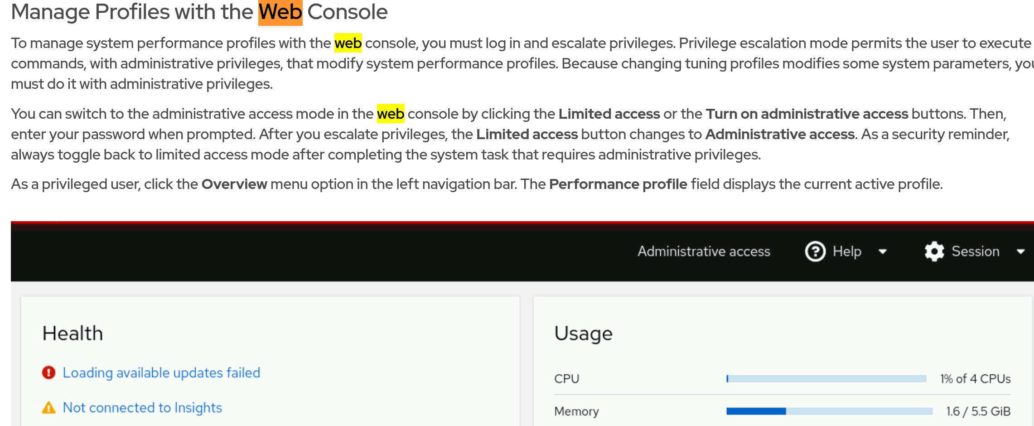Open the Session menu label
The image size is (1034, 426).
pos(975,252)
